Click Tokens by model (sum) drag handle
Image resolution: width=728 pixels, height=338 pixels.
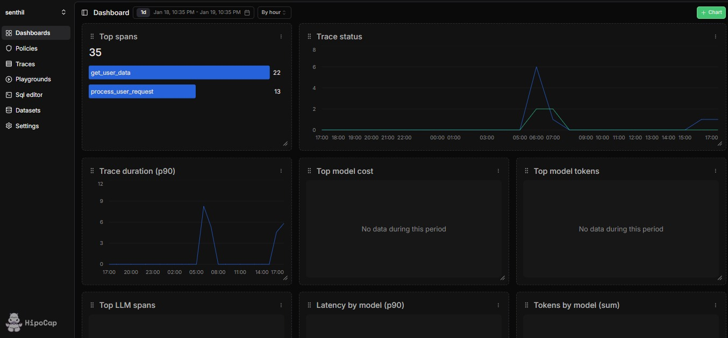pyautogui.click(x=526, y=305)
